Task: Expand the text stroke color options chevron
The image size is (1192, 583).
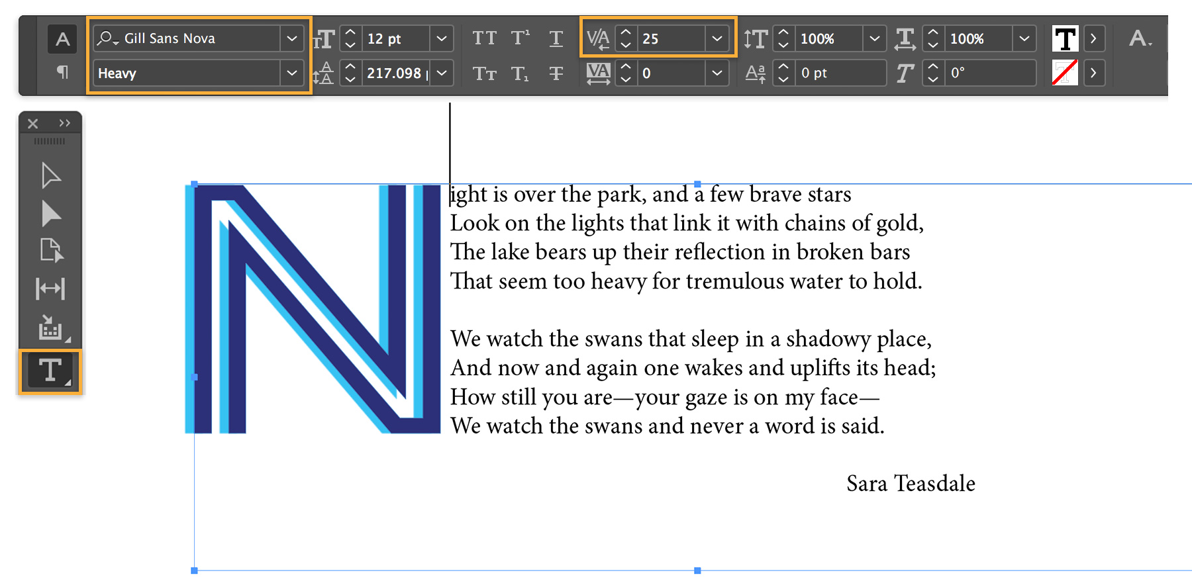Action: pyautogui.click(x=1094, y=72)
